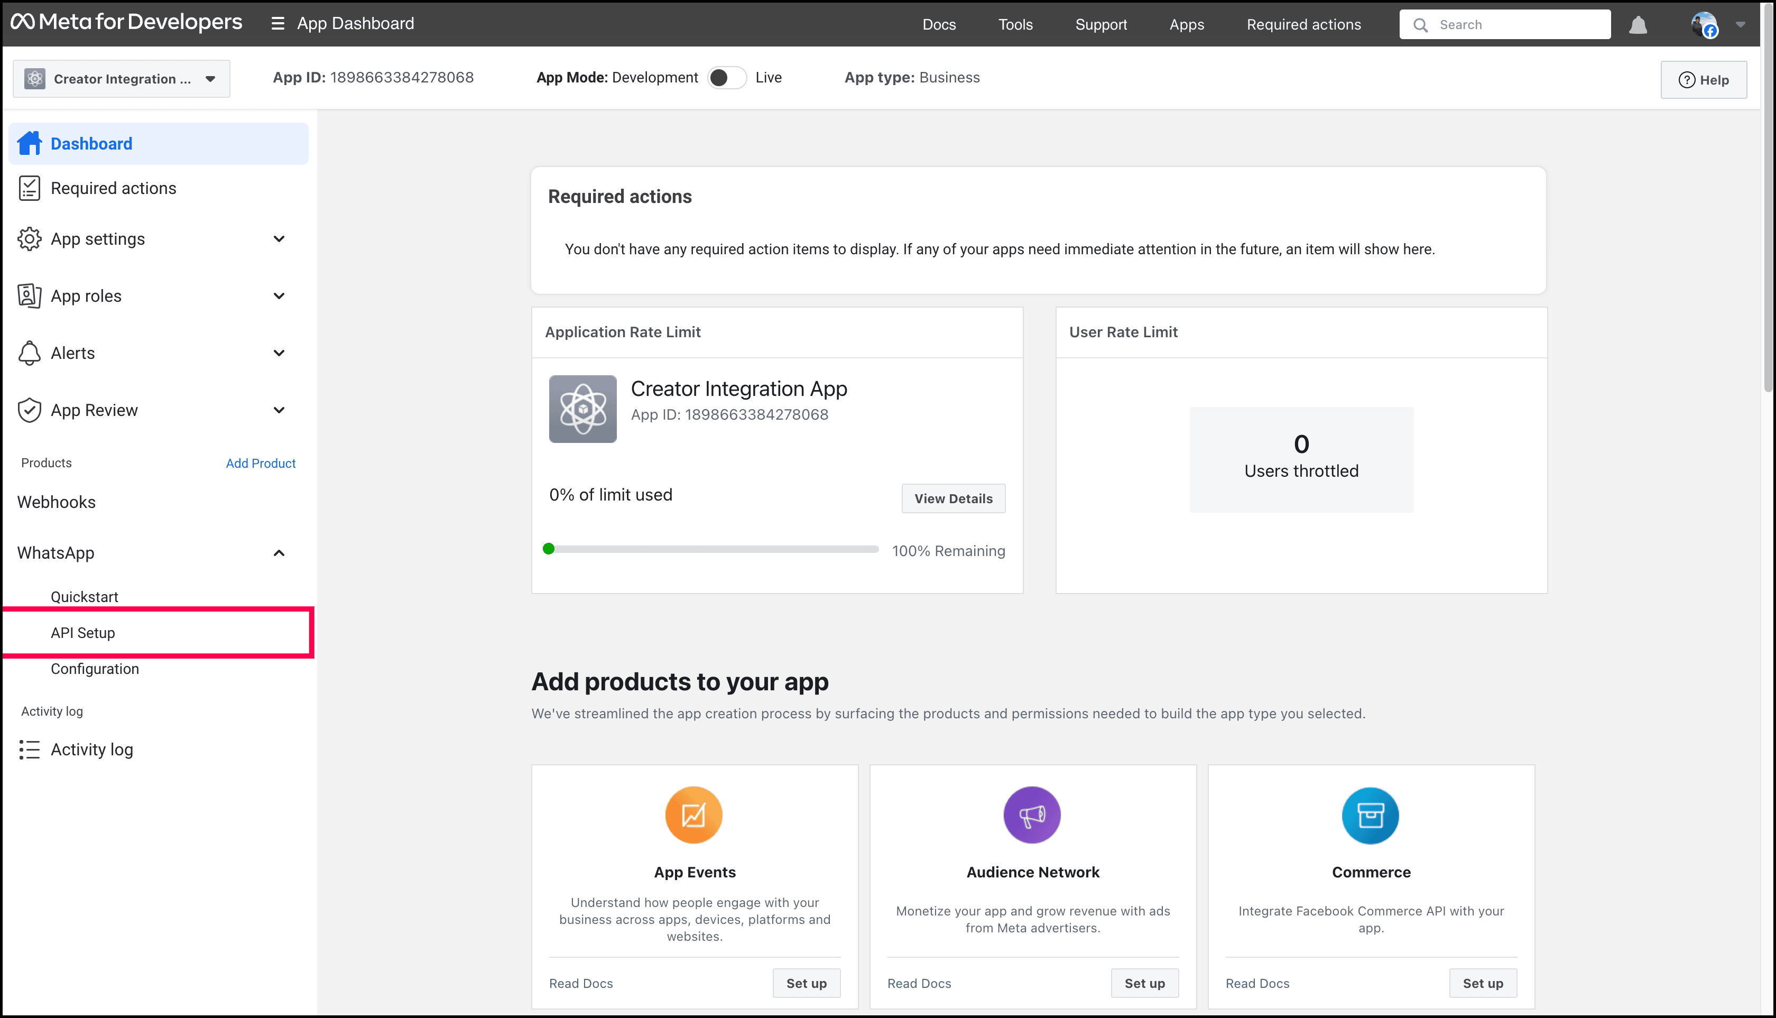The width and height of the screenshot is (1776, 1018).
Task: Select API Setup under WhatsApp
Action: [82, 633]
